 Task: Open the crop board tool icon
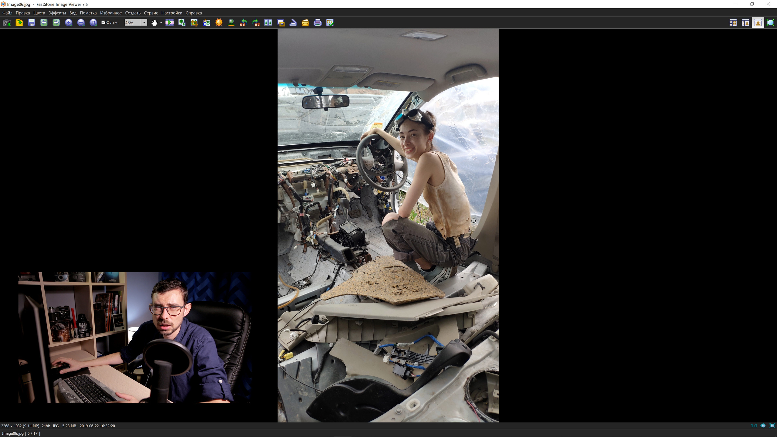pos(194,23)
